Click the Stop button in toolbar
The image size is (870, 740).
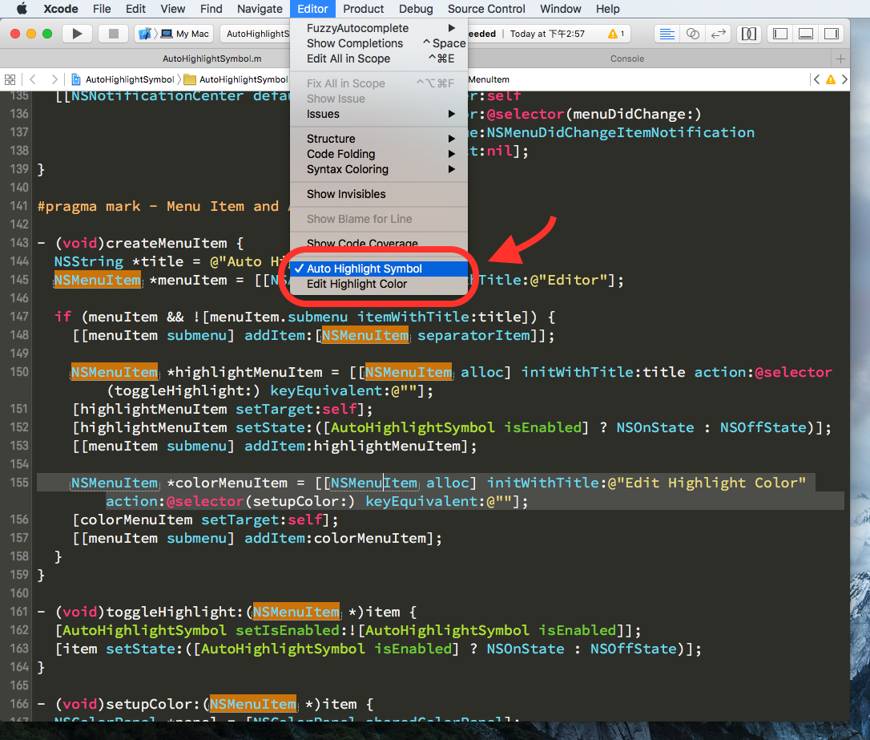[x=113, y=34]
